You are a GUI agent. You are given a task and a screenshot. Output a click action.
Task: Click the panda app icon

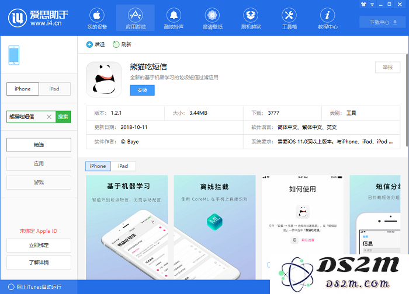(104, 79)
